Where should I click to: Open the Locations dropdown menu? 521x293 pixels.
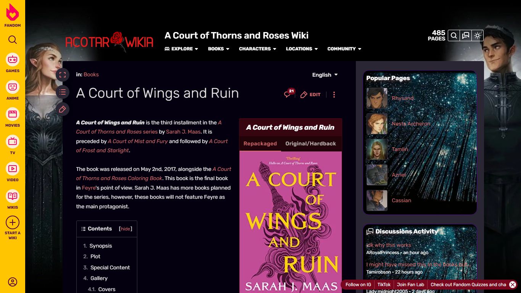tap(302, 49)
